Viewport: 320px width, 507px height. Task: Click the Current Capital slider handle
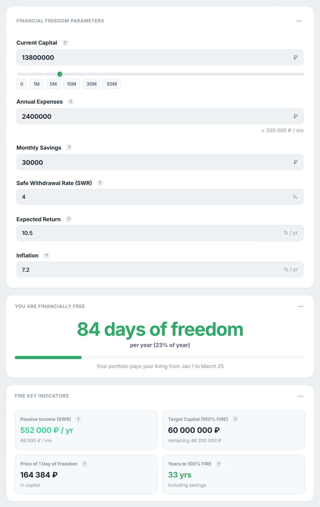pyautogui.click(x=60, y=74)
